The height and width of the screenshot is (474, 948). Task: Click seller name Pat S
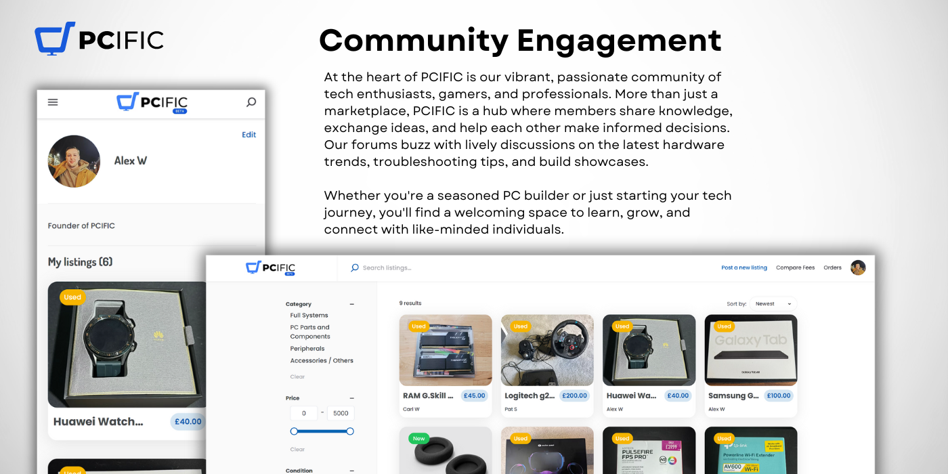(511, 409)
